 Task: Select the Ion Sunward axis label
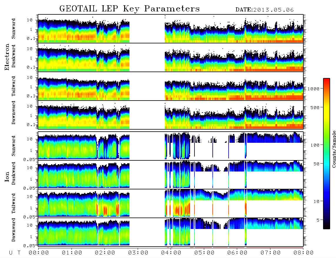point(14,146)
